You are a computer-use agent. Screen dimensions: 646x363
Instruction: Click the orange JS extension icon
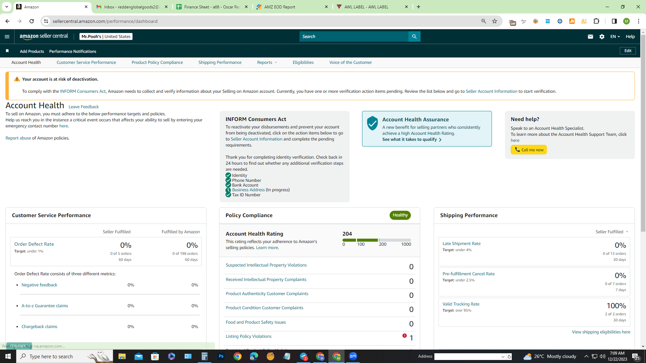(x=572, y=21)
